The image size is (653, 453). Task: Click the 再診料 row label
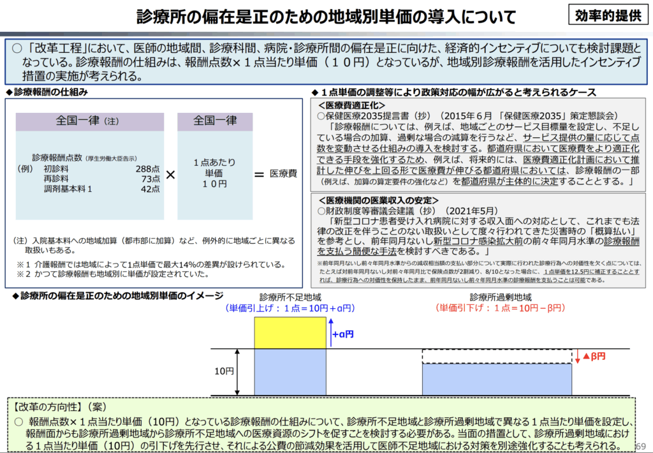tap(56, 179)
